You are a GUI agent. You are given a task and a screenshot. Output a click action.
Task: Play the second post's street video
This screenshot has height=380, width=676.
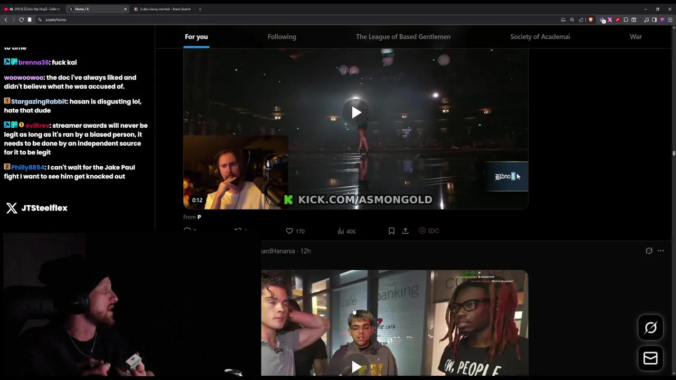356,367
